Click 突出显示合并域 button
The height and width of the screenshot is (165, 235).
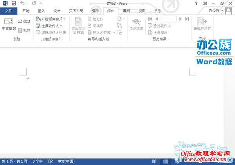[x=78, y=26]
